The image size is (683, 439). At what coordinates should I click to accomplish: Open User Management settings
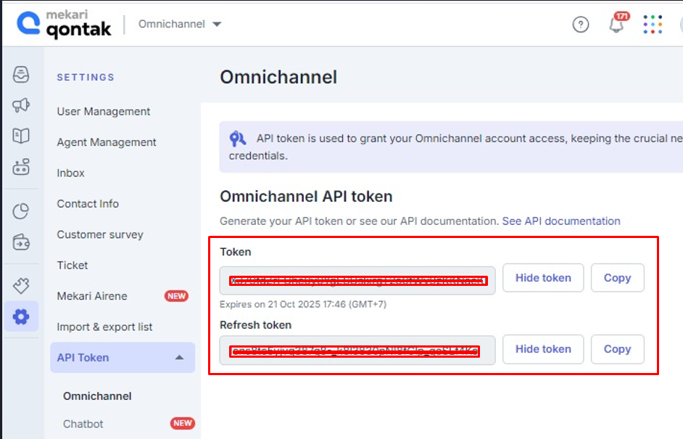[x=103, y=112]
